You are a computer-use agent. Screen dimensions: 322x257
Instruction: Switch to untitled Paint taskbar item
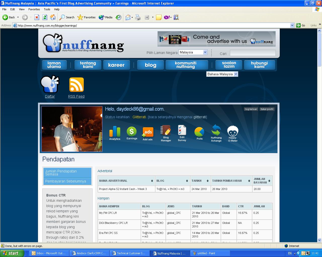[210, 253]
